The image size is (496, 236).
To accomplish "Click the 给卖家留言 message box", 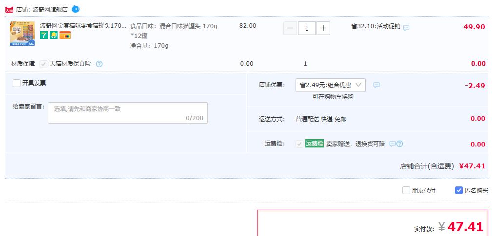I will click(128, 112).
